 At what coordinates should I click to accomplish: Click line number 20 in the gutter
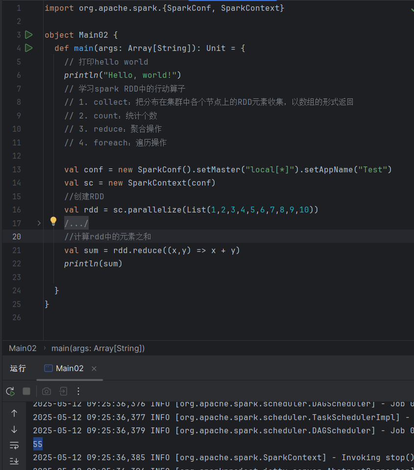[17, 237]
